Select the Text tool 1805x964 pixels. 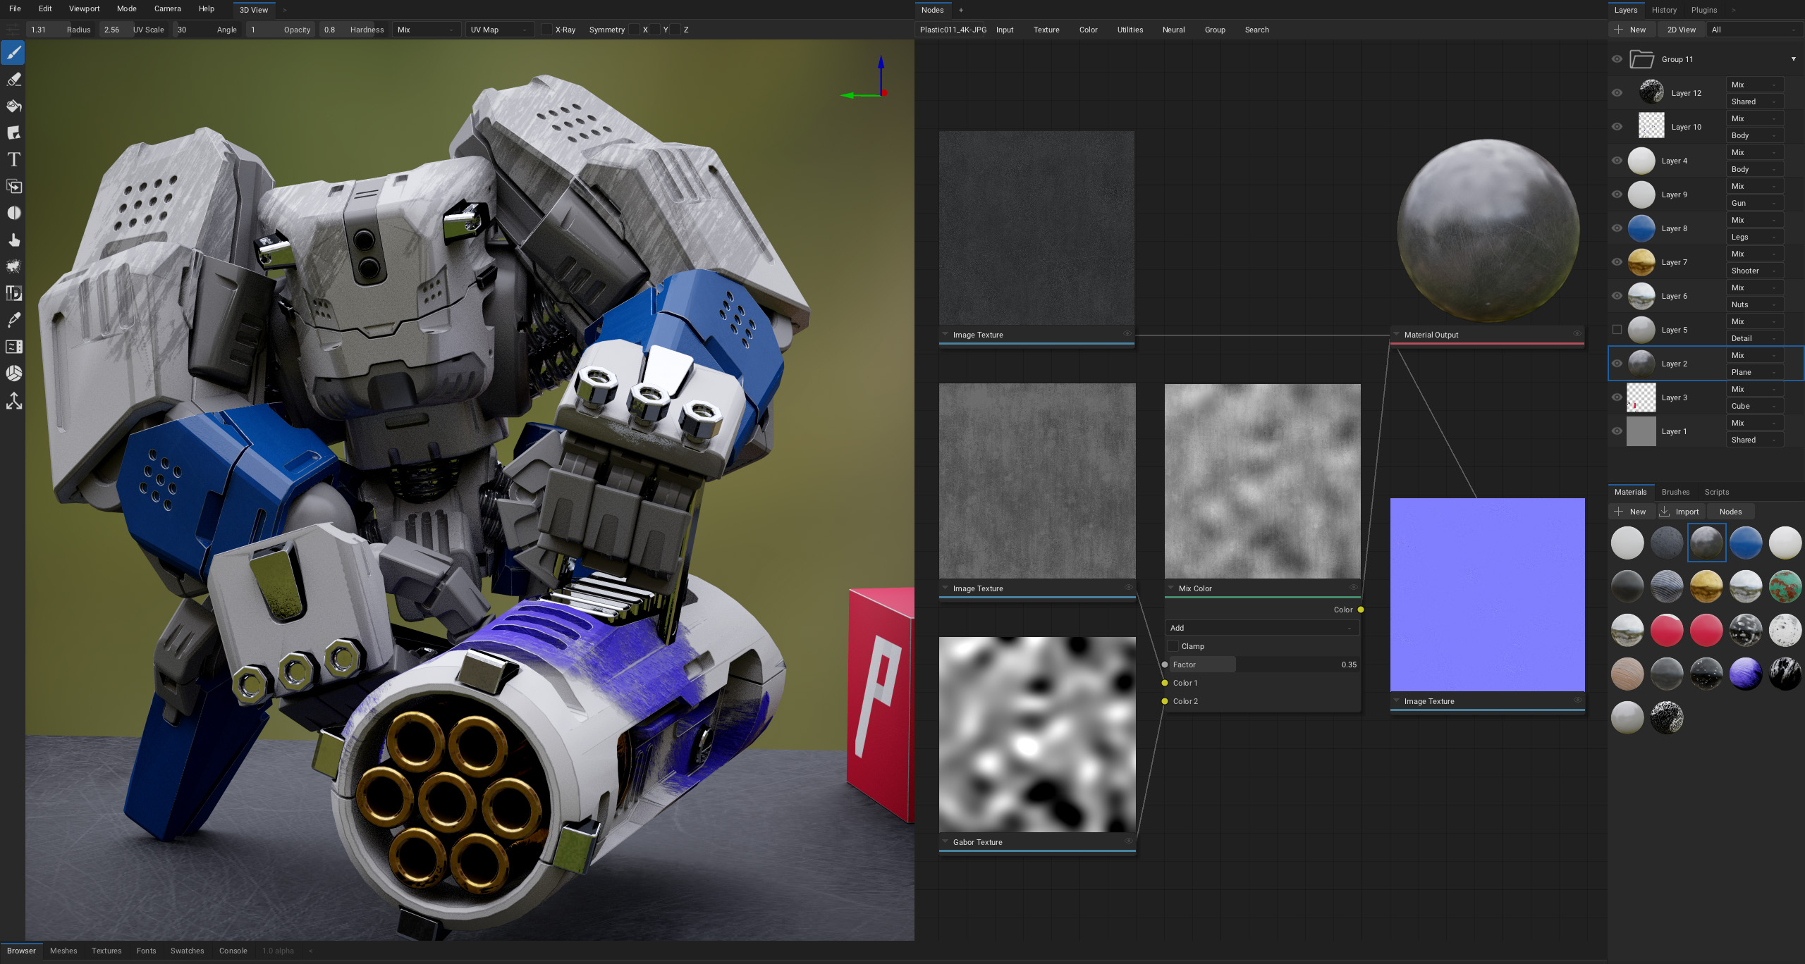click(x=13, y=160)
